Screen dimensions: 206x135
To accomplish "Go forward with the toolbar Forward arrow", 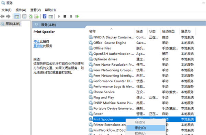I will (8, 16).
